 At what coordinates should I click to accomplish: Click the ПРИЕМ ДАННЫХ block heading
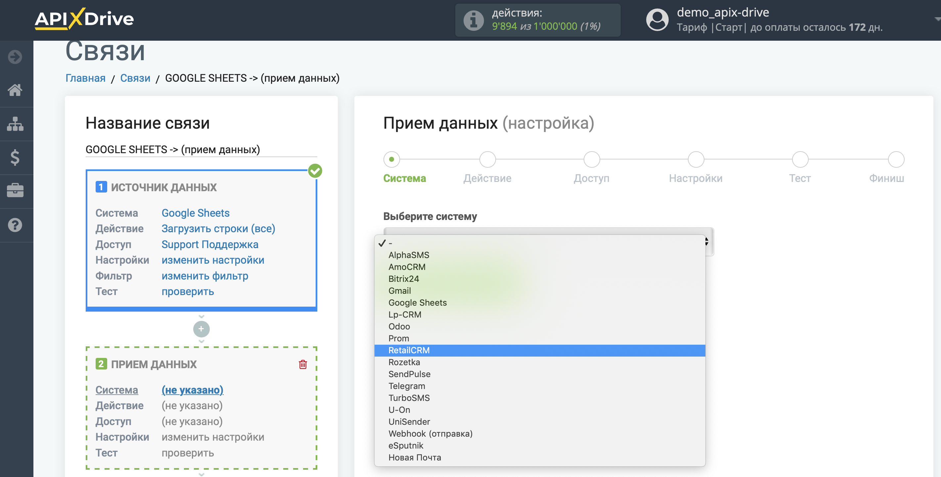pyautogui.click(x=154, y=364)
